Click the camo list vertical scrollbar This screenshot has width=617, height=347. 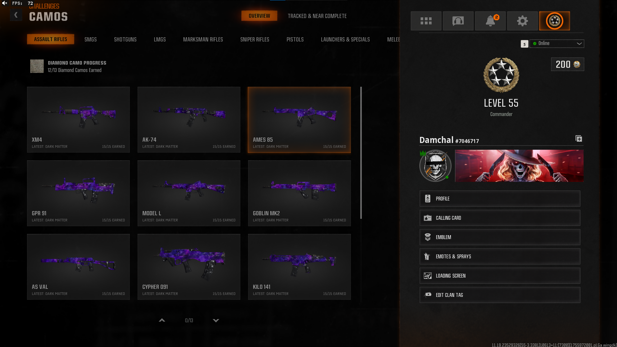pos(361,153)
